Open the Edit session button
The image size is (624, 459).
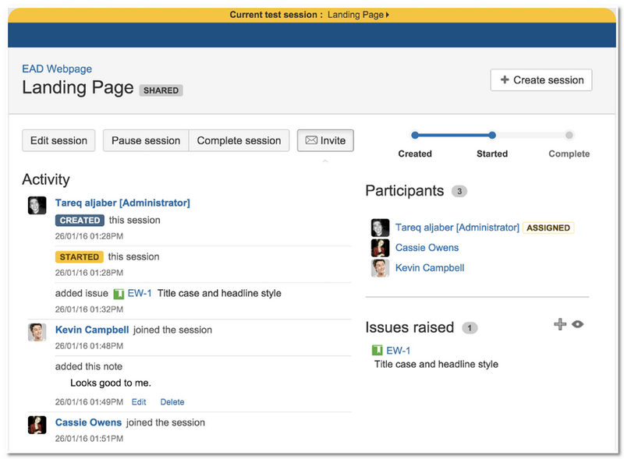(58, 141)
